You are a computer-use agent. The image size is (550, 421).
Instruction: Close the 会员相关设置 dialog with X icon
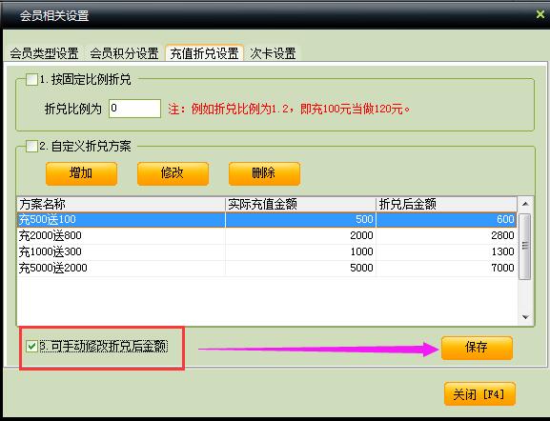click(540, 14)
